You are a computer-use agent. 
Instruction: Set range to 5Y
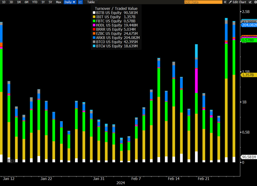point(50,2)
